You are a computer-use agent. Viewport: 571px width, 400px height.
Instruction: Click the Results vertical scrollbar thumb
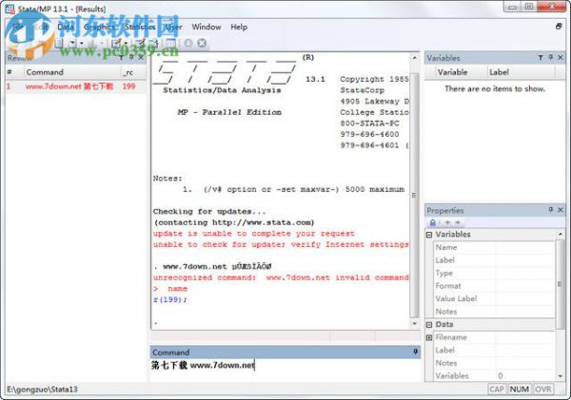click(x=414, y=195)
